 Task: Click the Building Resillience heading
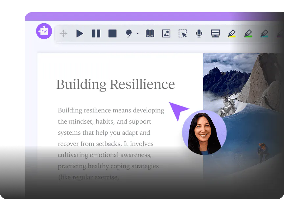pos(116,84)
